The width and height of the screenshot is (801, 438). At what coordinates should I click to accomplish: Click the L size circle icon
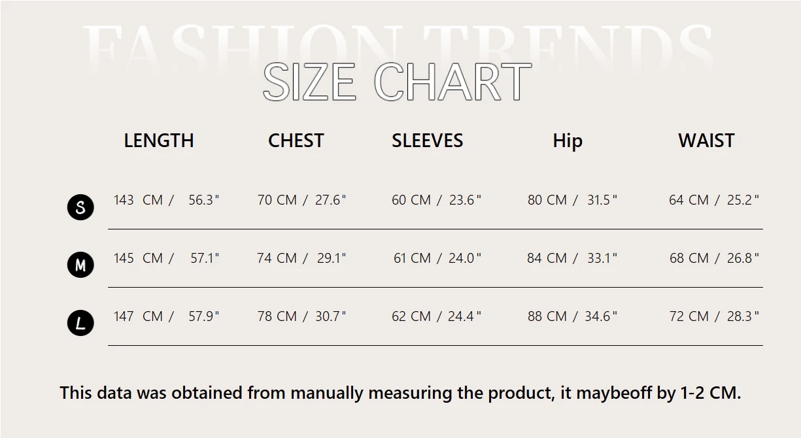(x=80, y=324)
